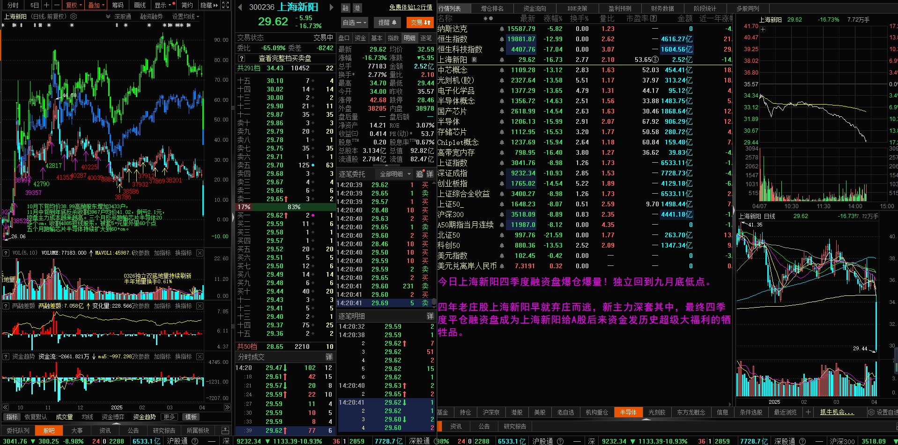Image resolution: width=898 pixels, height=445 pixels.
Task: Open help icon for VOL indicator
Action: point(6,253)
